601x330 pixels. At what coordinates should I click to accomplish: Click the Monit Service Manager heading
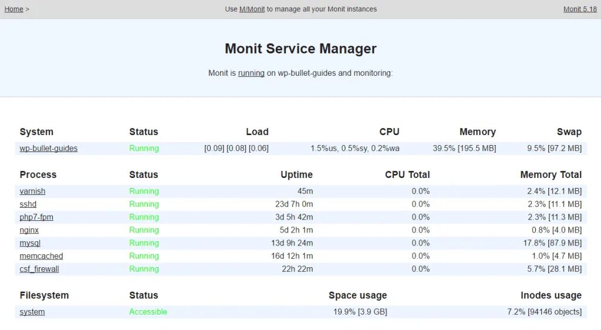[300, 49]
